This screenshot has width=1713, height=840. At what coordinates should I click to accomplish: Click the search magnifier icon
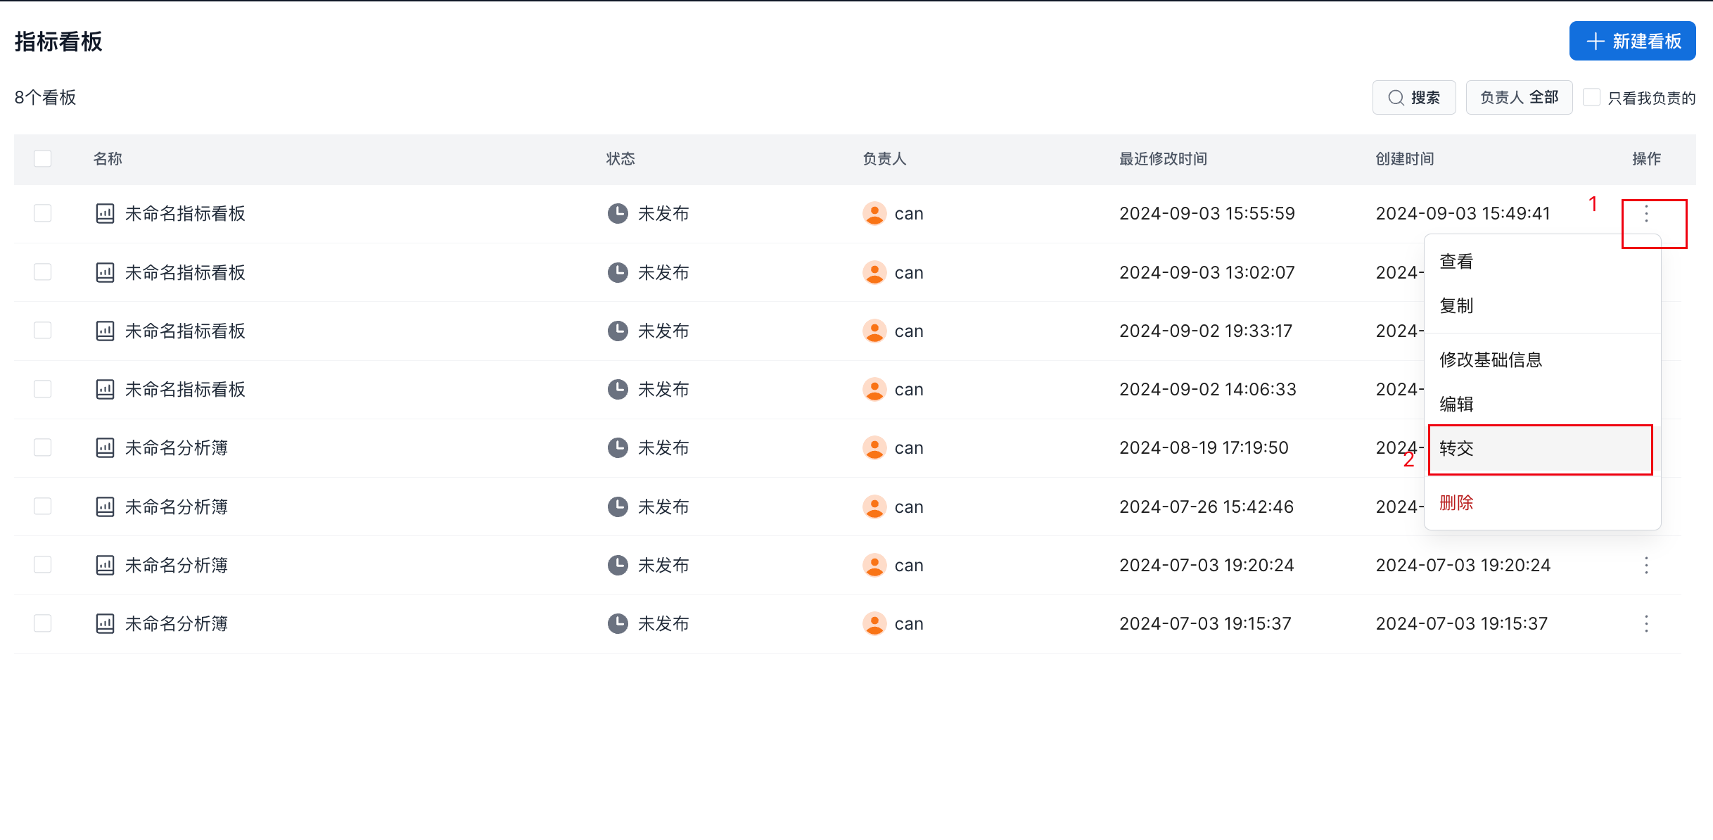pyautogui.click(x=1396, y=98)
